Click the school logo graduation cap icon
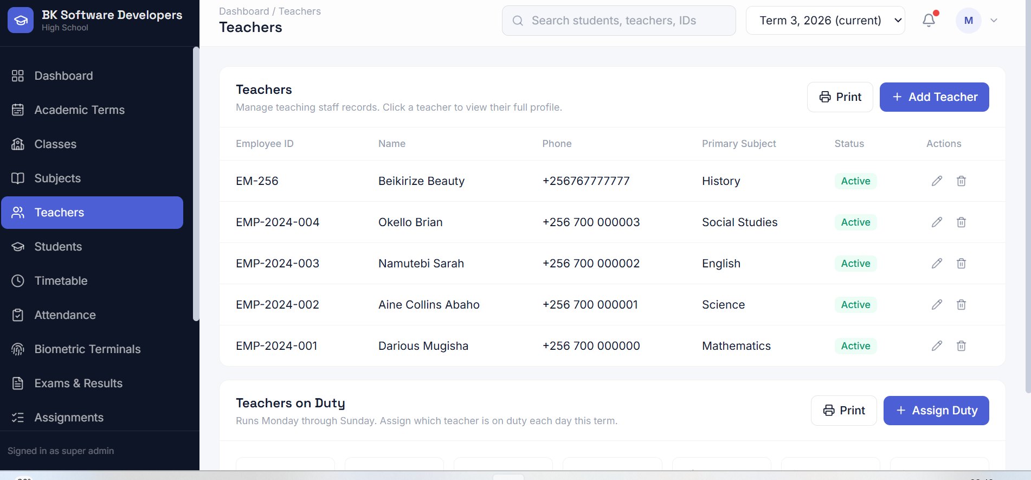The width and height of the screenshot is (1031, 480). (21, 20)
